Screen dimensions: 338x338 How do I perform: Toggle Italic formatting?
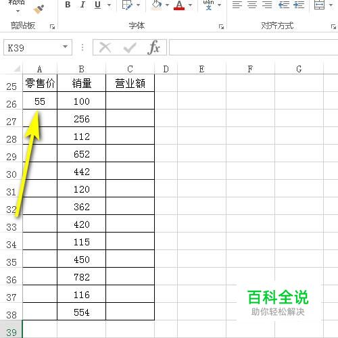point(82,5)
